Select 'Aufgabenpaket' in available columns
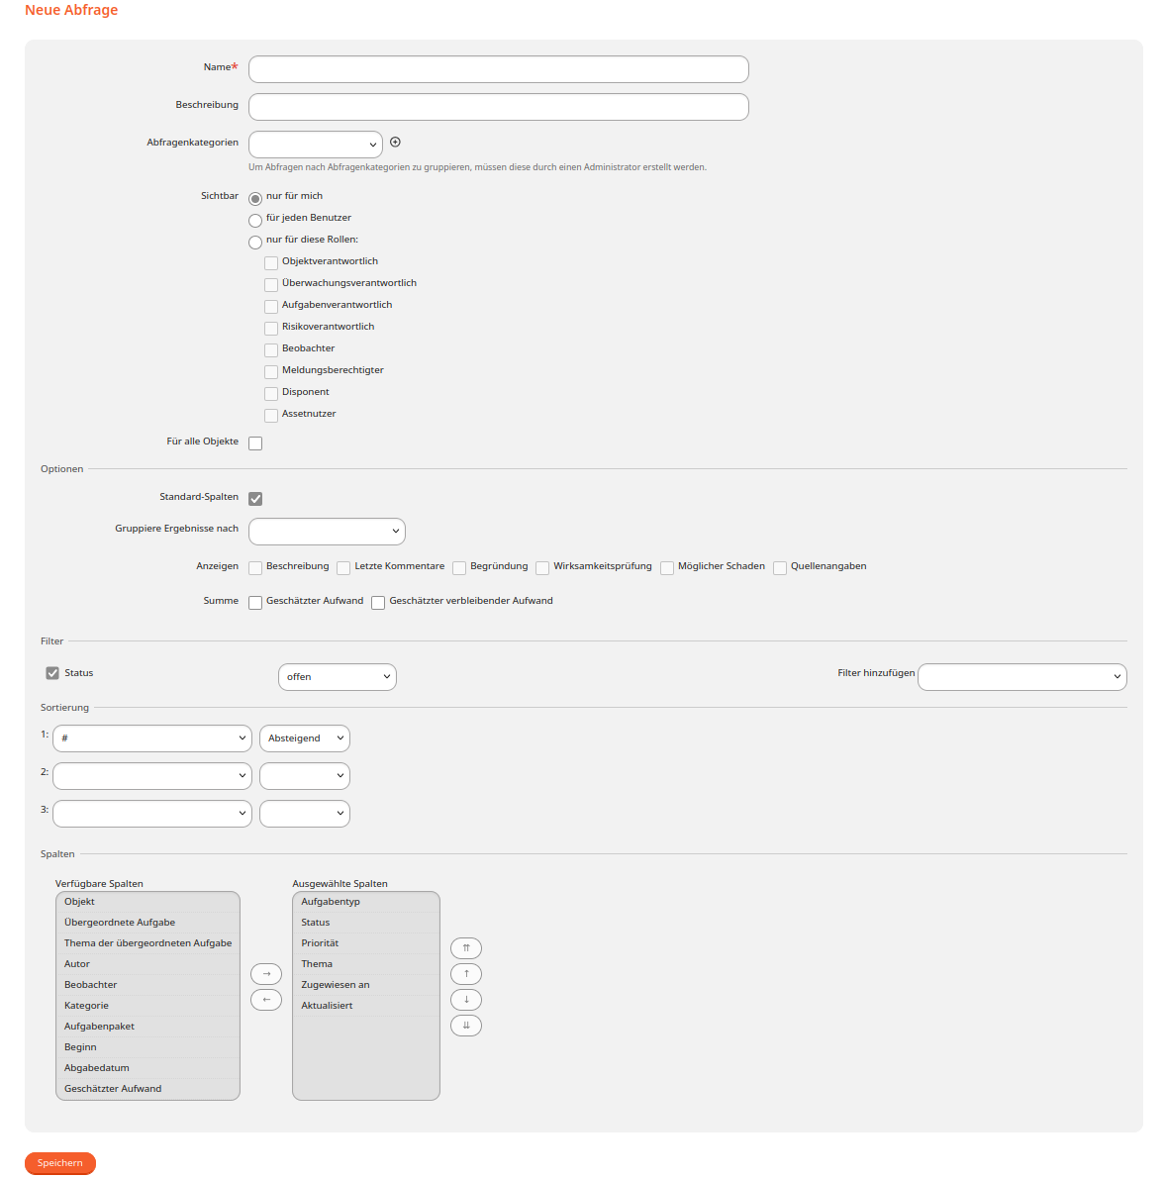This screenshot has width=1165, height=1179. click(147, 1027)
